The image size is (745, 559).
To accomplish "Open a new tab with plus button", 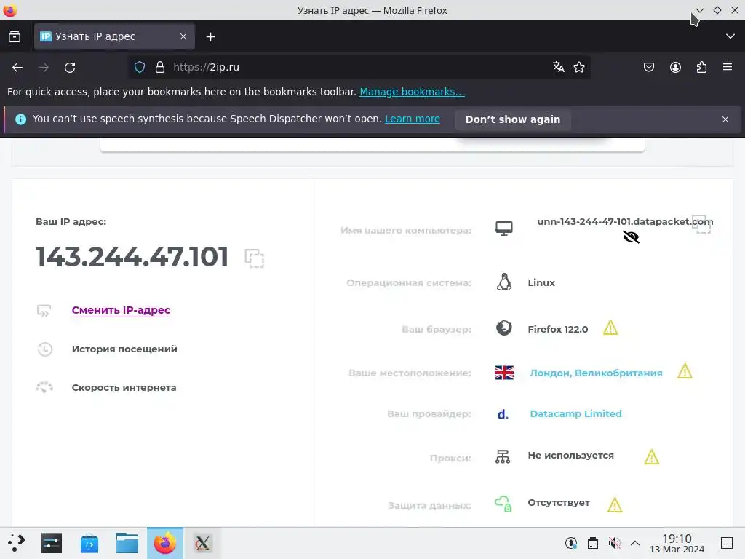I will (x=210, y=36).
